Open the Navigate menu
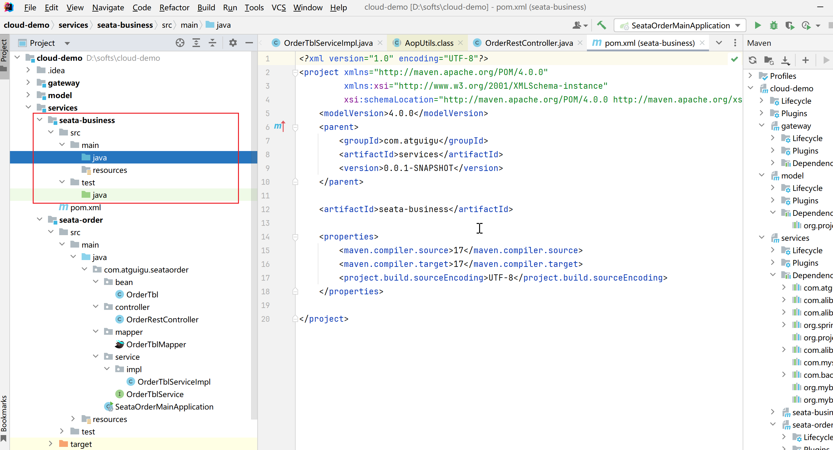The image size is (833, 450). click(108, 7)
